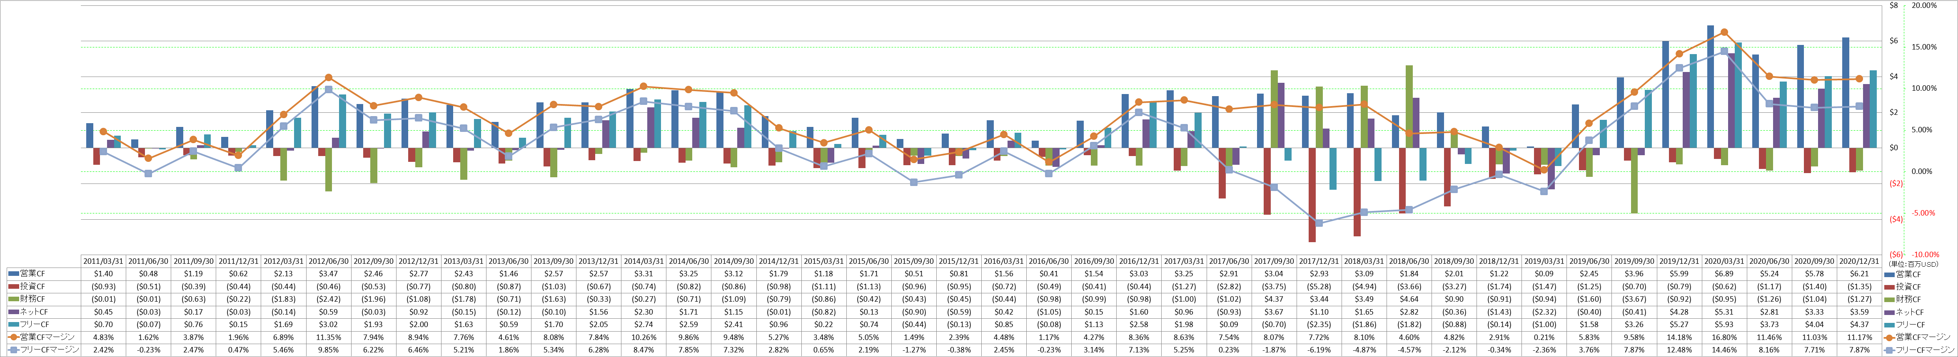Image resolution: width=1958 pixels, height=357 pixels.
Task: Click the -6.19% フリーCFマージン cell for 2017/12/31
Action: coord(1320,350)
